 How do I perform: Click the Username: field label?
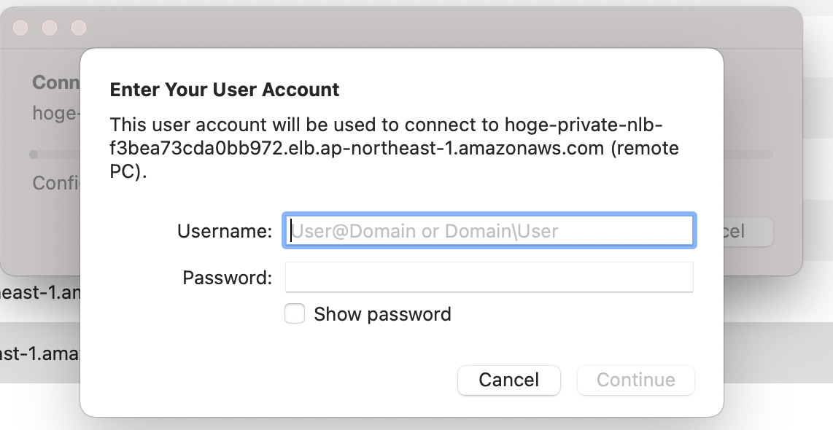225,230
